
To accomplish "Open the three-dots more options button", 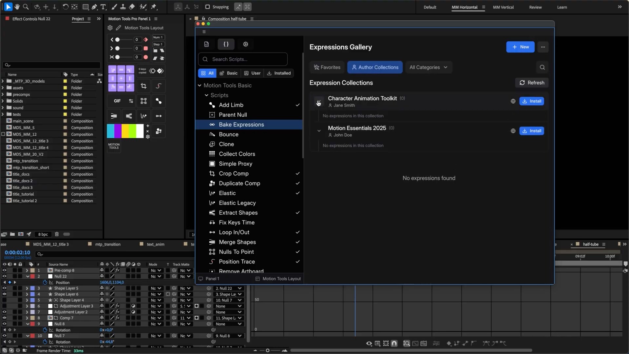I will (543, 47).
